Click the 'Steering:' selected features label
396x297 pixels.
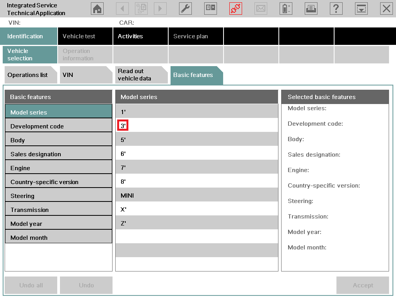click(x=300, y=201)
